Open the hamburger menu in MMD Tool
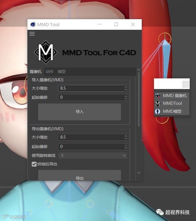This screenshot has width=196, height=221. (x=32, y=34)
